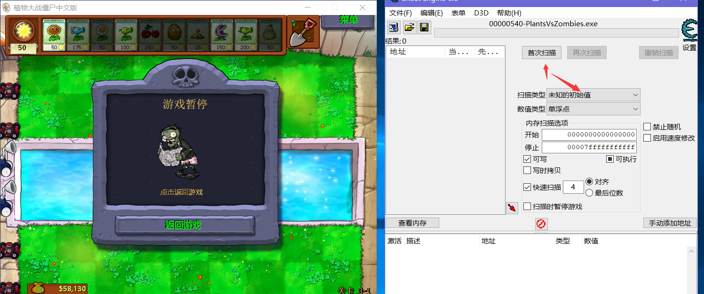Select the Sunflower seed packet
The width and height of the screenshot is (704, 294).
tap(54, 35)
